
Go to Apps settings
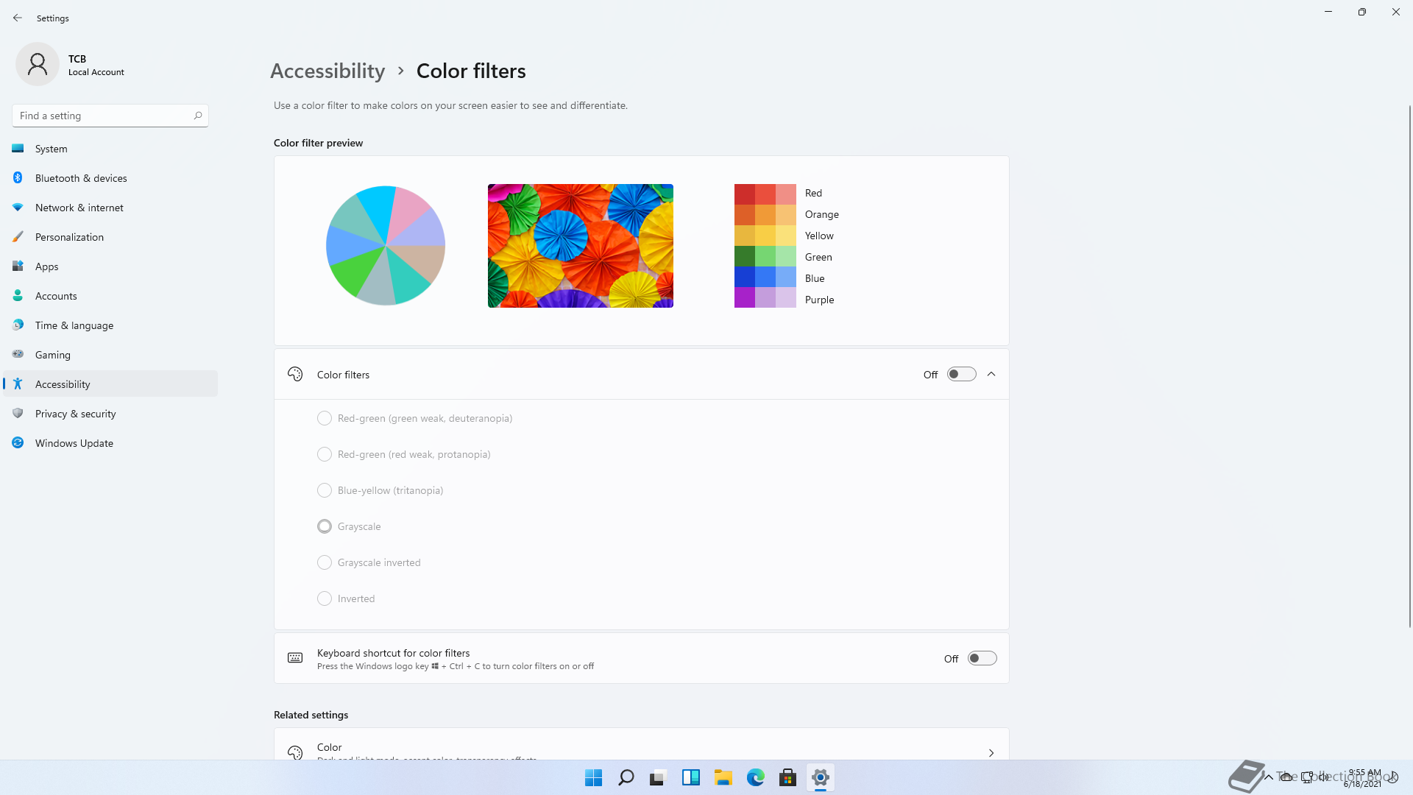coord(110,266)
